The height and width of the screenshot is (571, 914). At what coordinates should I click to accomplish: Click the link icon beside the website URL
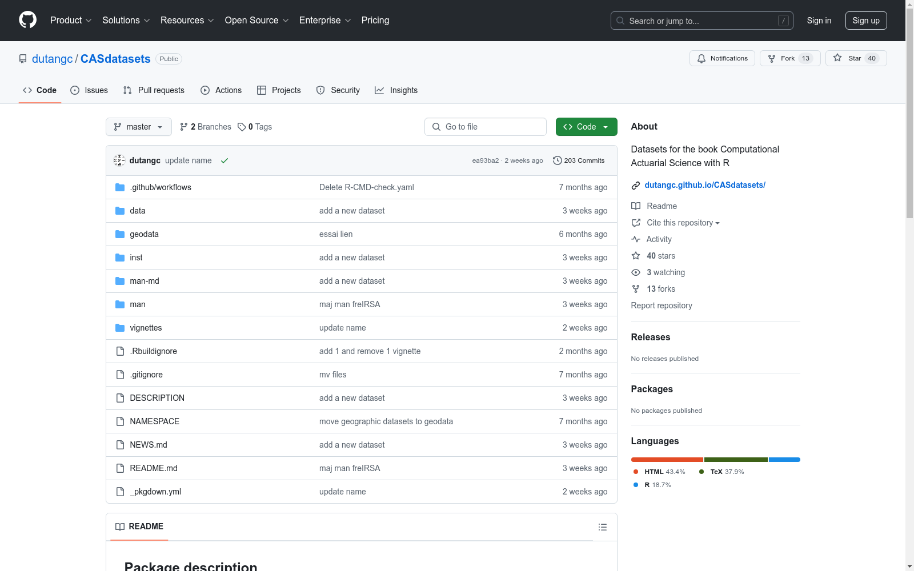(x=636, y=185)
